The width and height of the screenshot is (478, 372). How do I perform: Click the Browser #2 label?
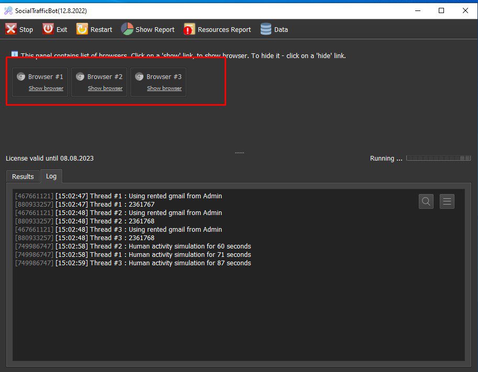105,77
